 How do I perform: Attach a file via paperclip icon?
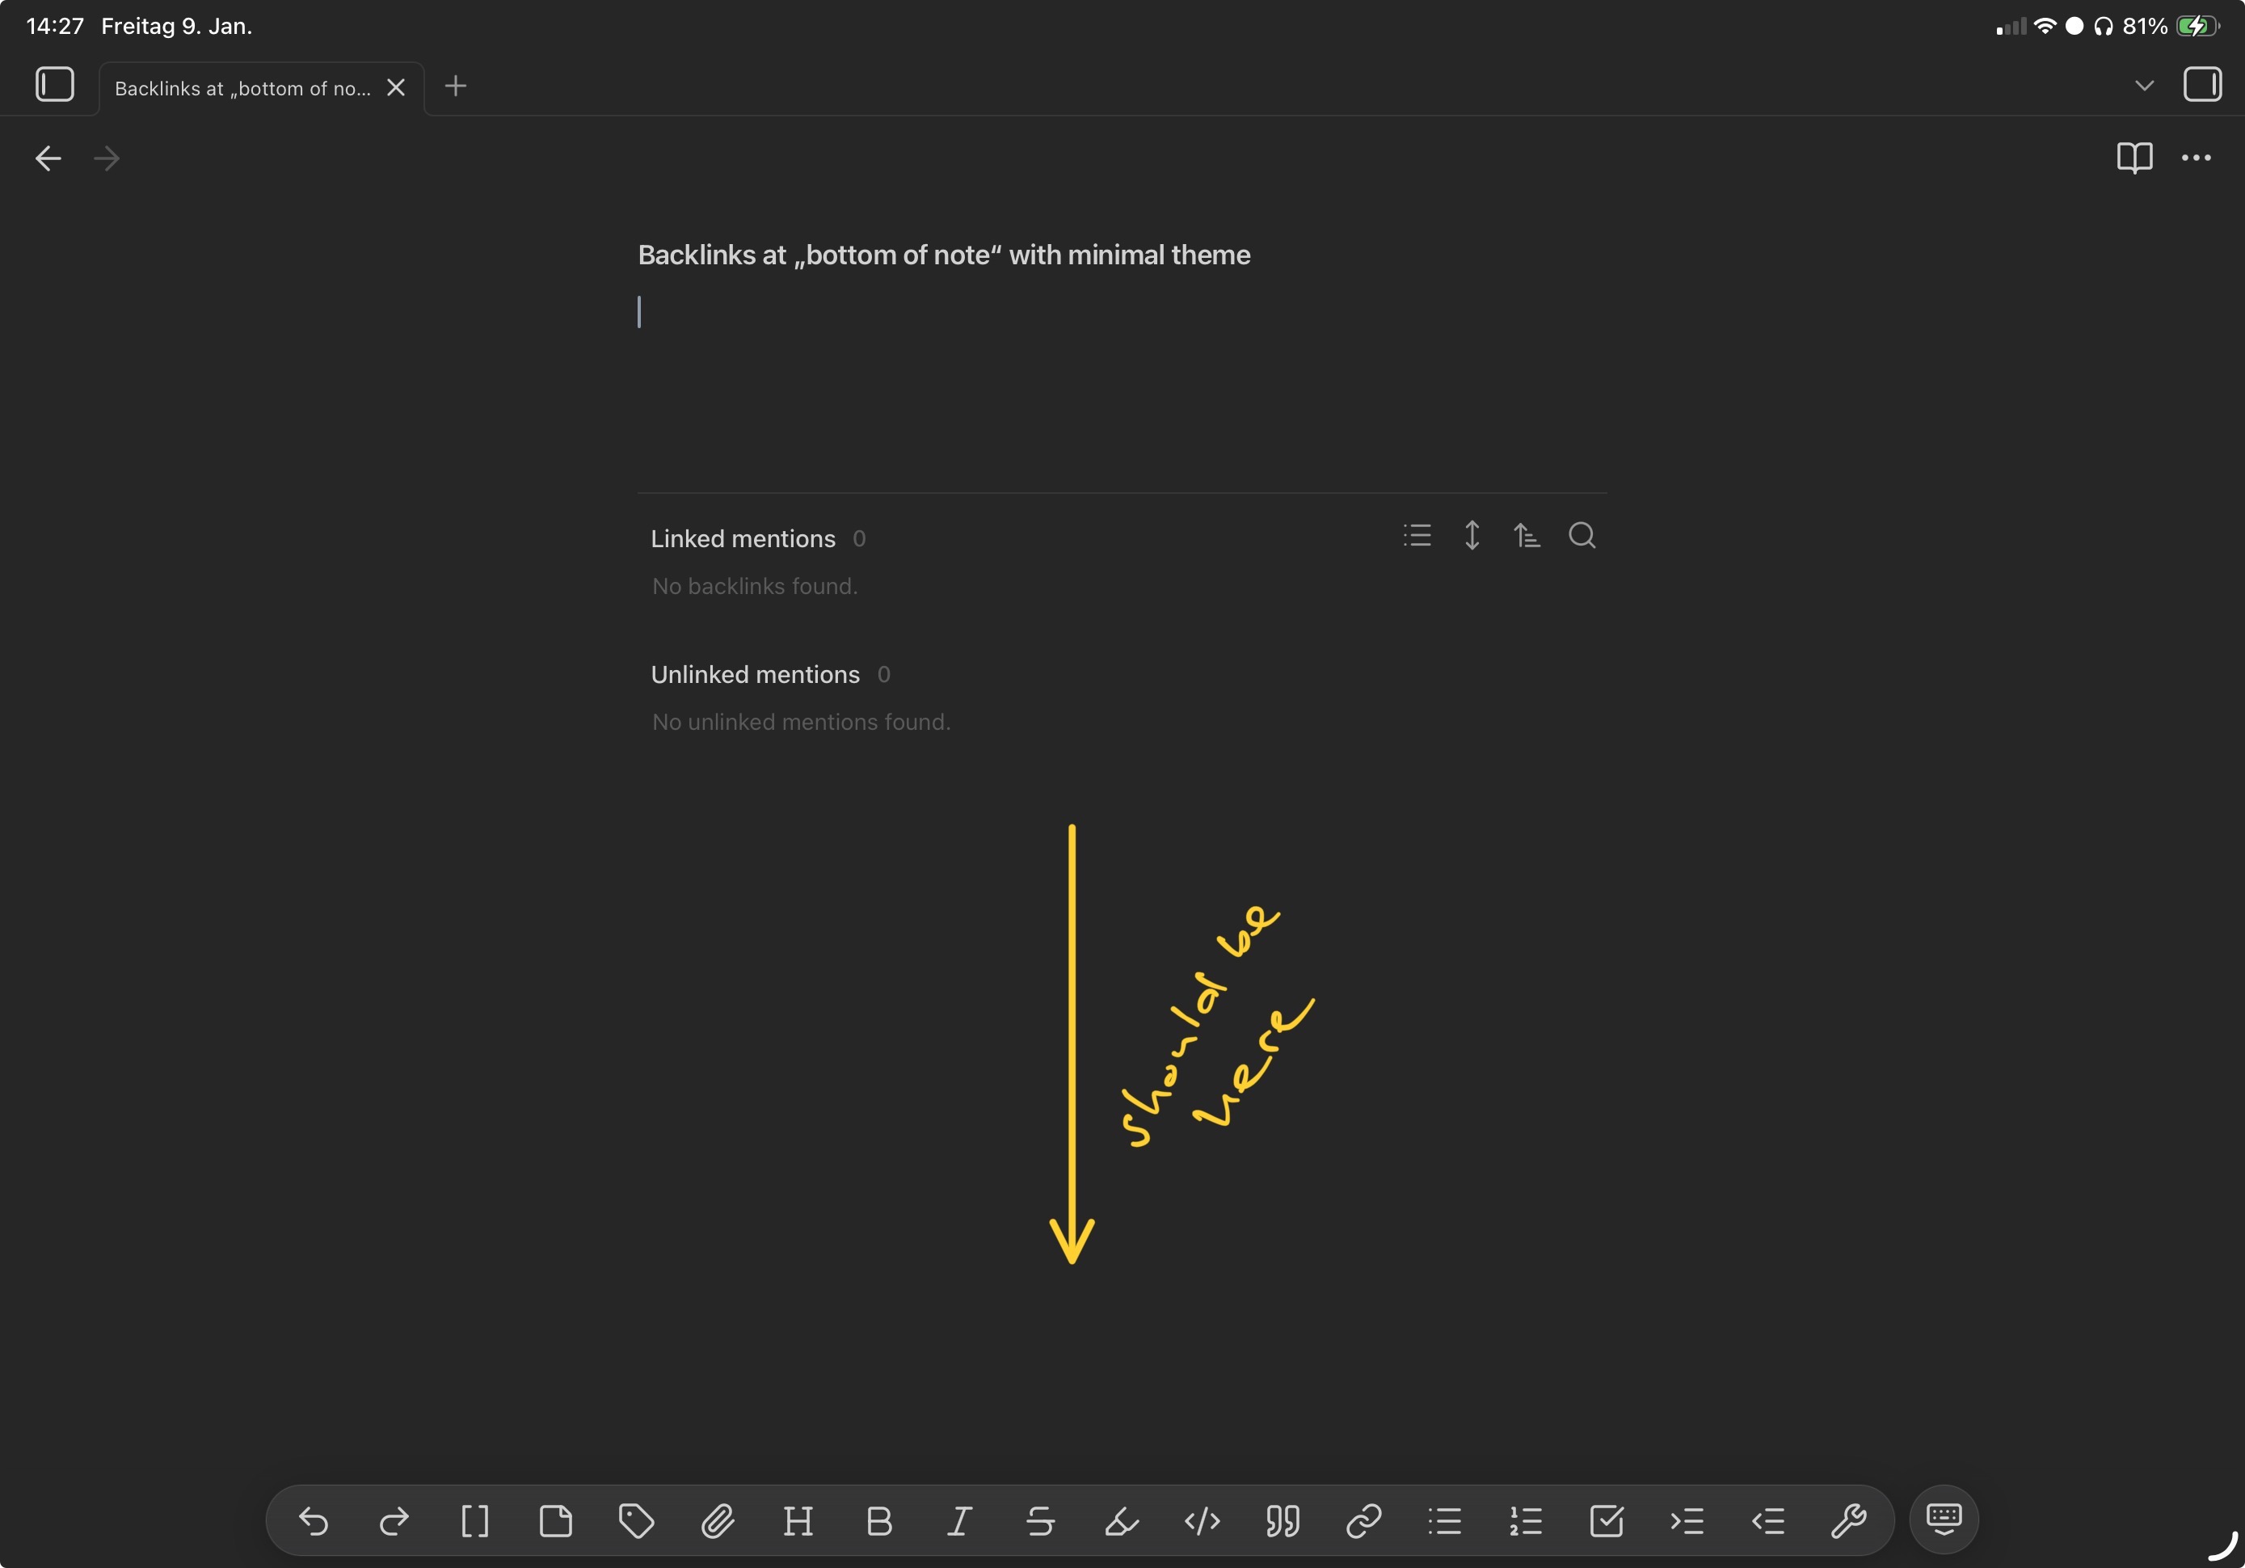718,1521
